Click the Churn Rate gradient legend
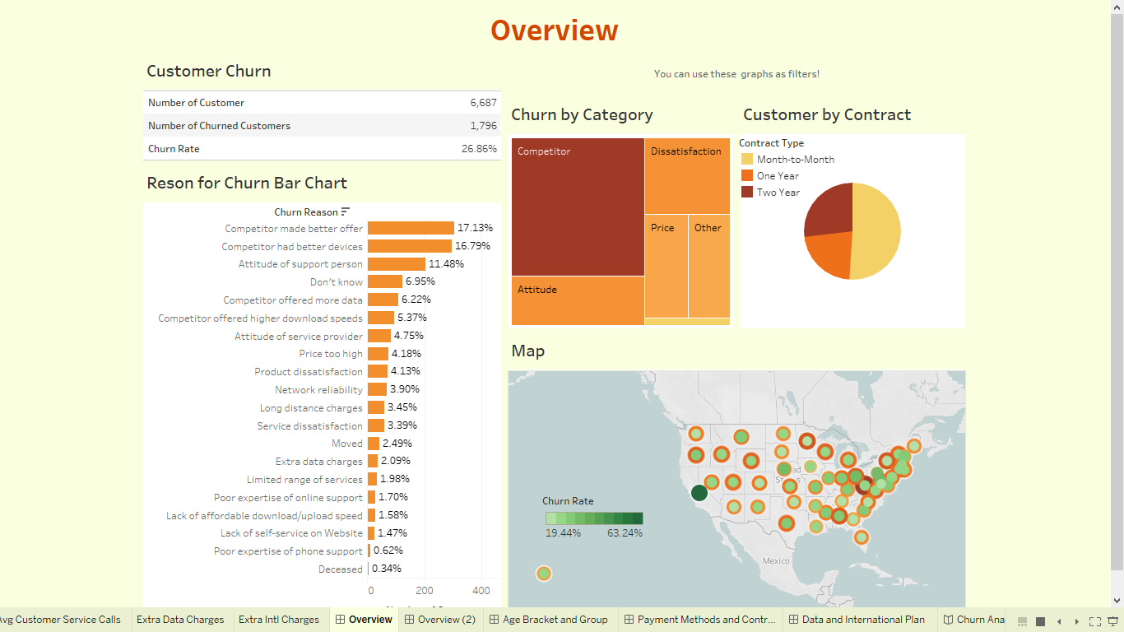Screen dimensions: 1124x632 592,518
